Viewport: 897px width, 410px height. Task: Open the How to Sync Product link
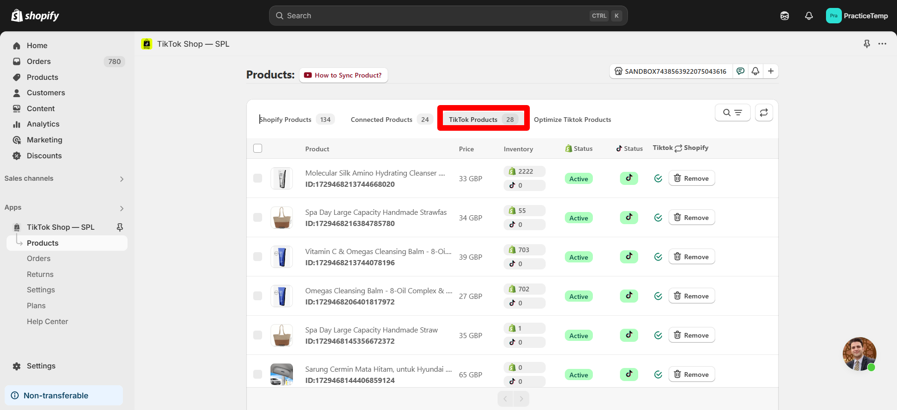[343, 75]
